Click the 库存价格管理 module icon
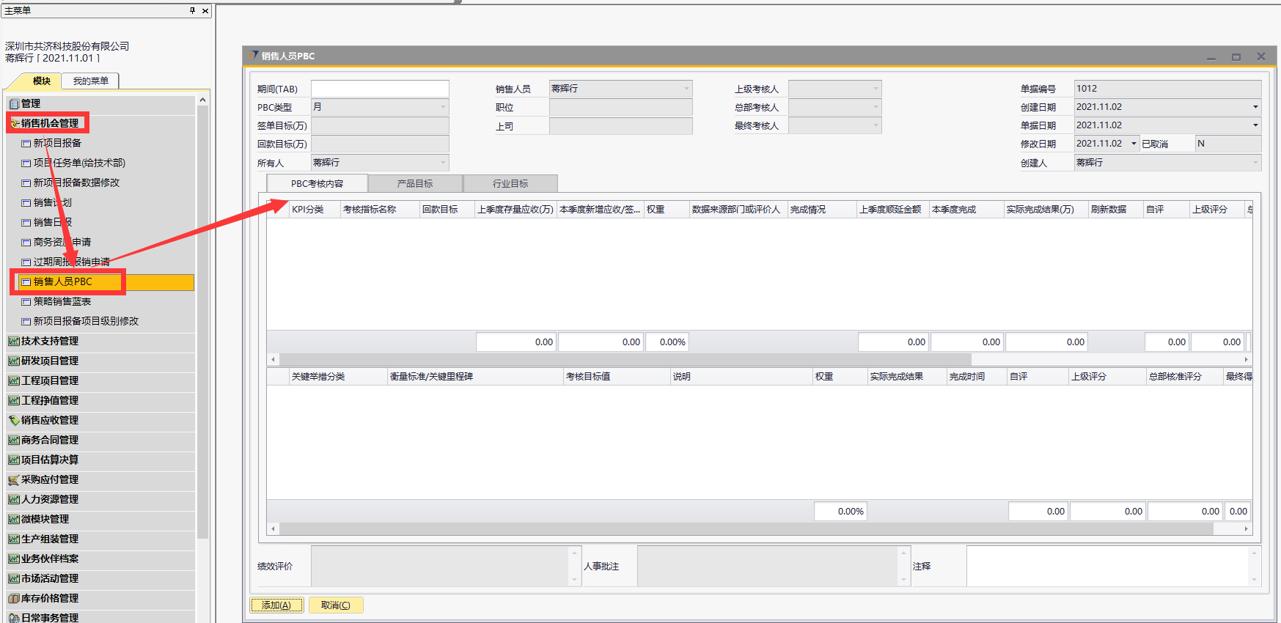Viewport: 1281px width, 623px height. click(x=13, y=599)
